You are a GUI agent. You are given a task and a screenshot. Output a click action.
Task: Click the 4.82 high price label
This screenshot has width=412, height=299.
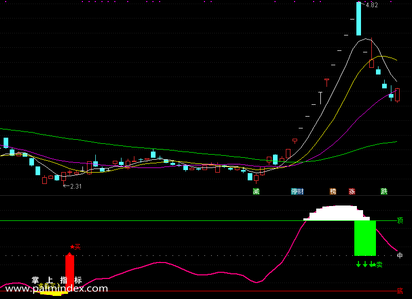coord(371,5)
